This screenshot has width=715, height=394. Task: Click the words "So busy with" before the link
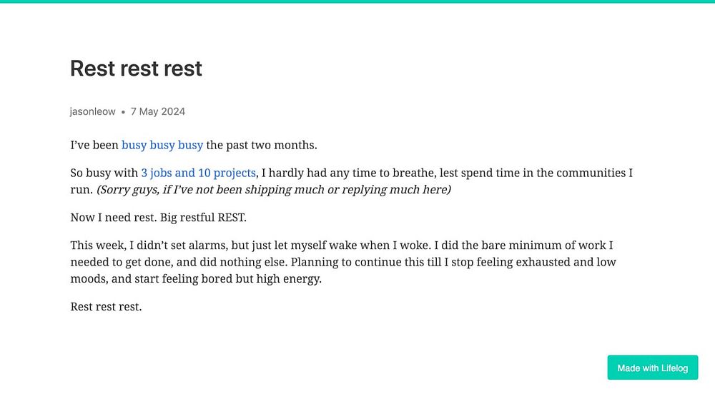(x=104, y=173)
